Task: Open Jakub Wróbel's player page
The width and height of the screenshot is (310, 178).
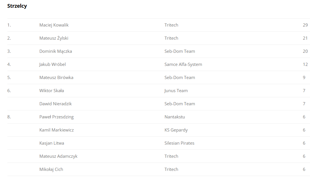Action: point(53,64)
